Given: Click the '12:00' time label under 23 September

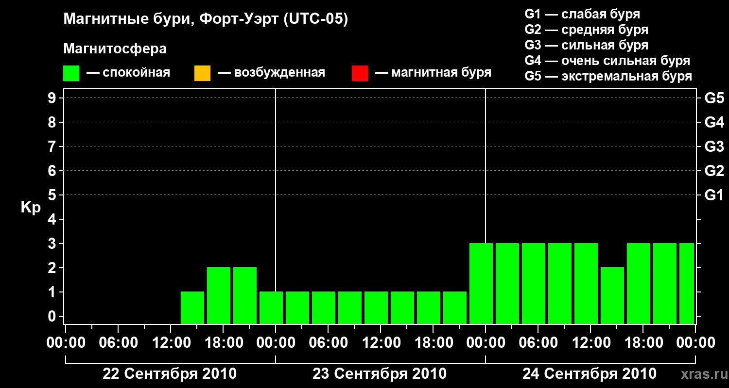Looking at the screenshot, I should 381,343.
